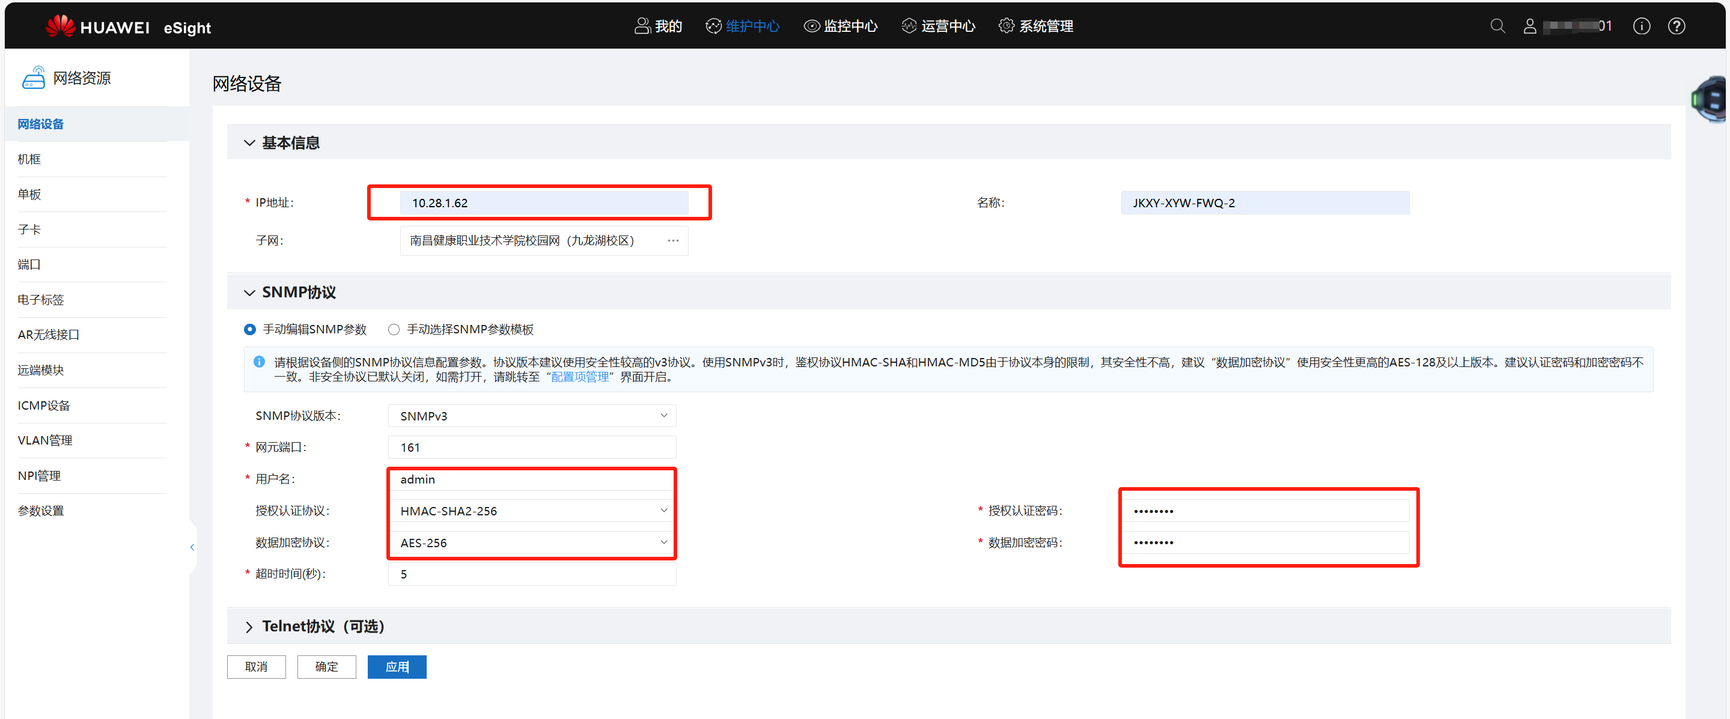This screenshot has width=1730, height=719.
Task: Click the search magnifier icon in header
Action: [1497, 26]
